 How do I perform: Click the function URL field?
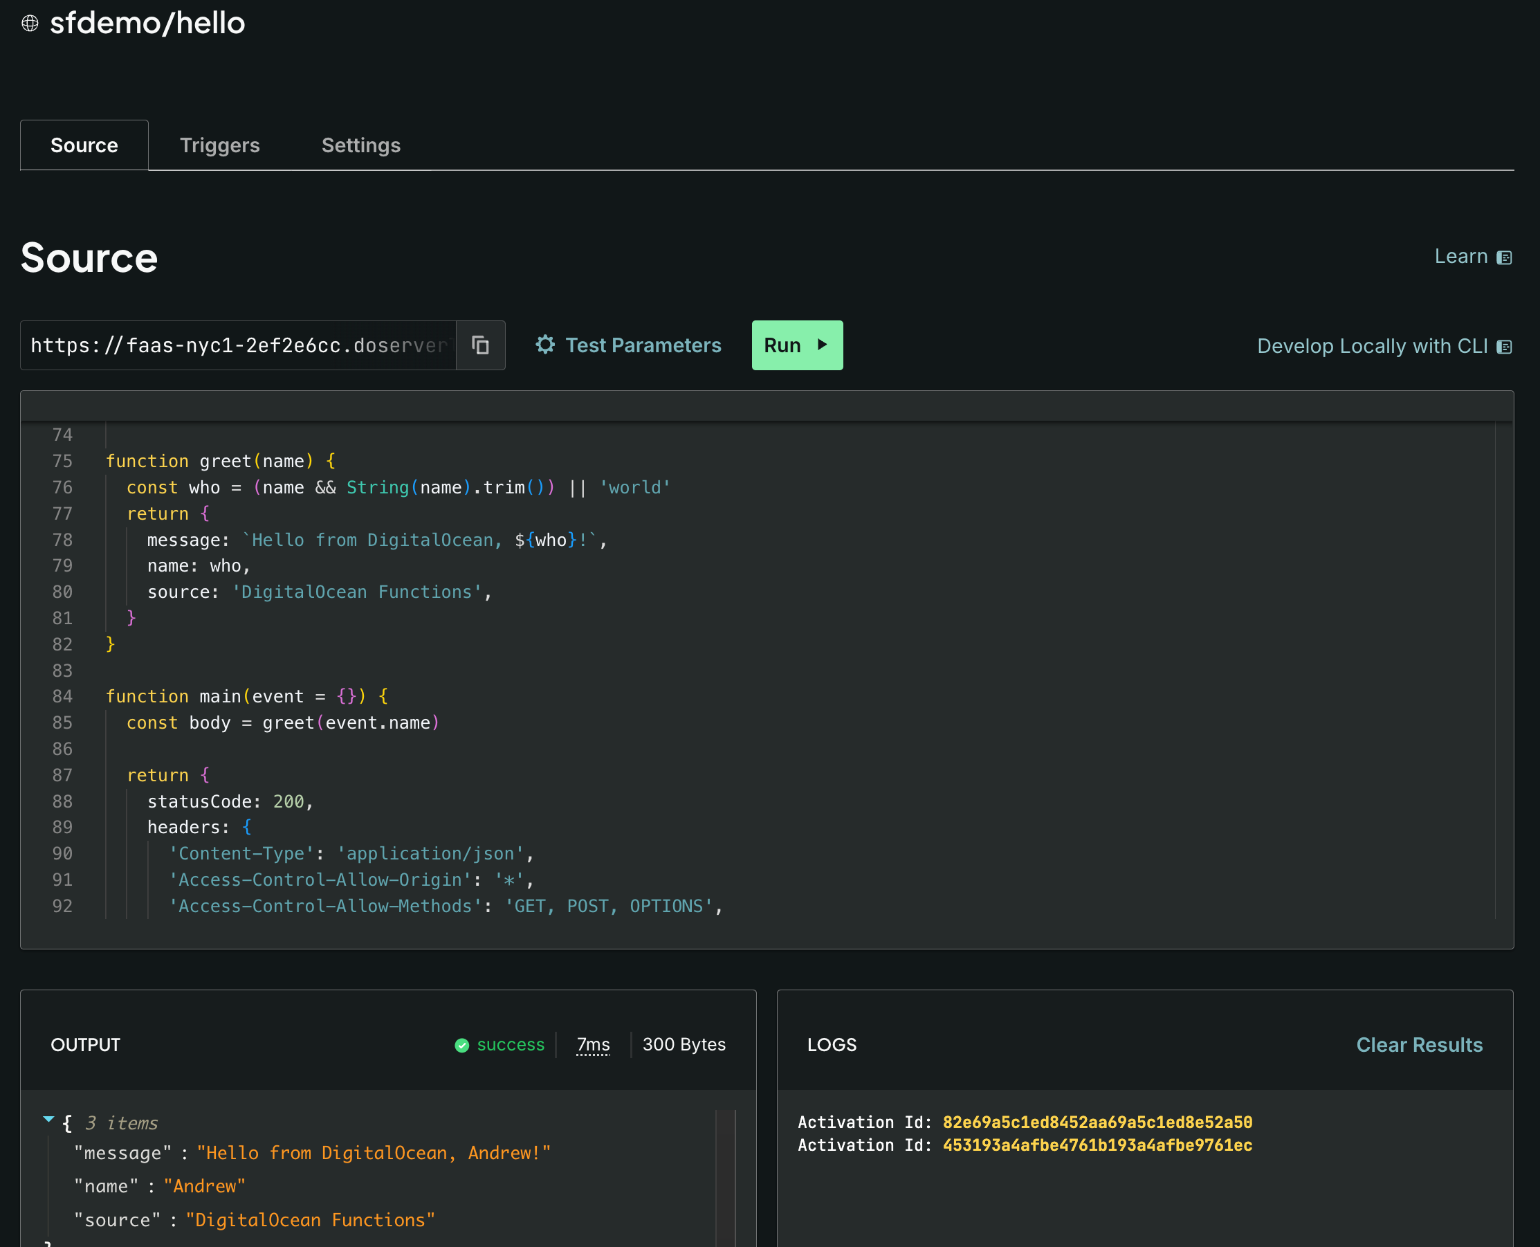239,345
